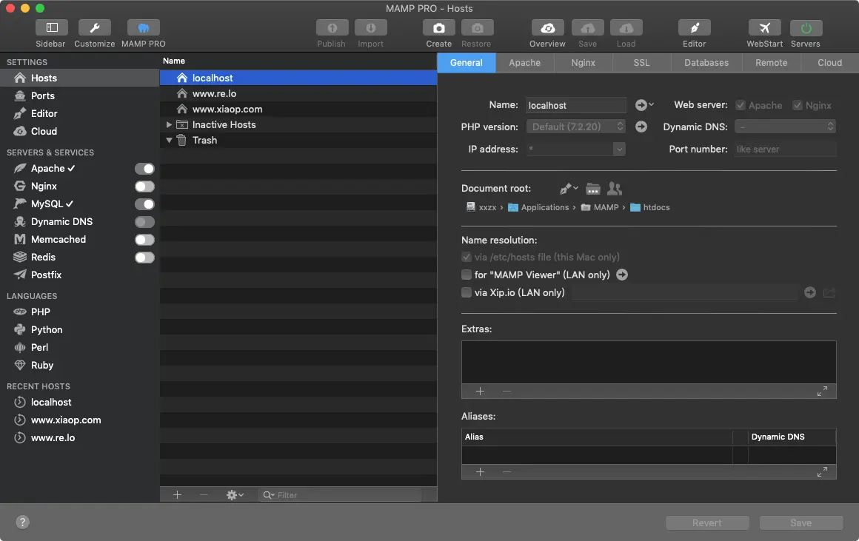Image resolution: width=859 pixels, height=541 pixels.
Task: Open the Customize wrench tool
Action: (94, 27)
